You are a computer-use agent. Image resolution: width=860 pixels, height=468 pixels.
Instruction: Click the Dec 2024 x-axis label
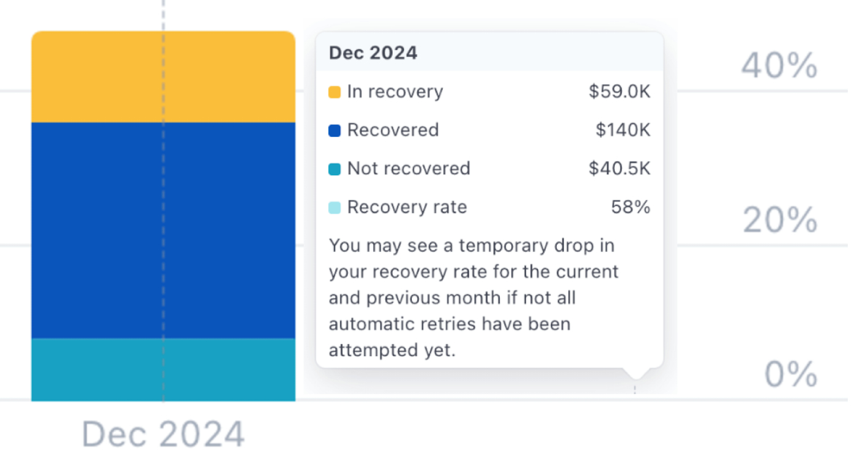tap(163, 434)
